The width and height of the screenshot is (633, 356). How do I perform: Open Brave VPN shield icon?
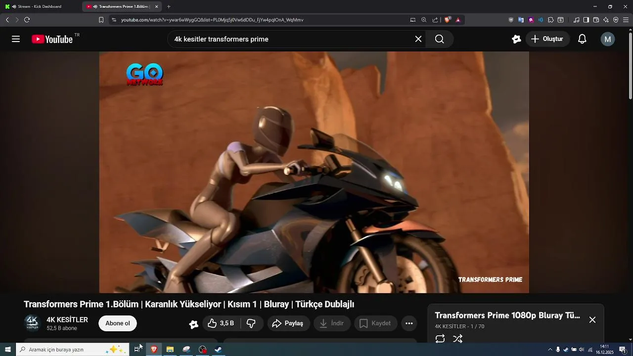coord(616,20)
